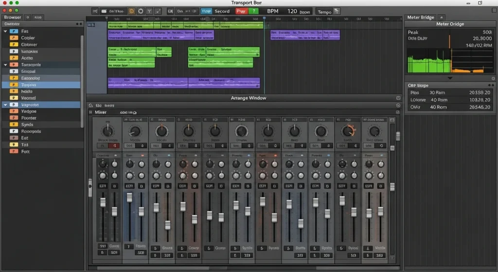The image size is (498, 272).
Task: Click the BPM value 120
Action: tap(292, 11)
